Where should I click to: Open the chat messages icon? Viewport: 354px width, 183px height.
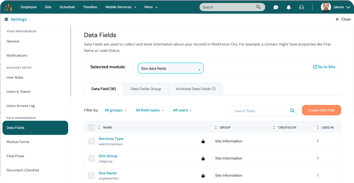[276, 7]
